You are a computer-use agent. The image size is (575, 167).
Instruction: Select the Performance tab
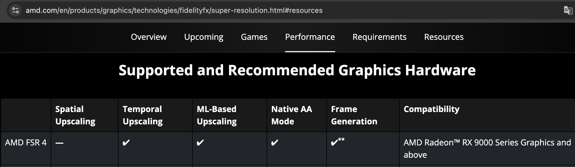310,37
